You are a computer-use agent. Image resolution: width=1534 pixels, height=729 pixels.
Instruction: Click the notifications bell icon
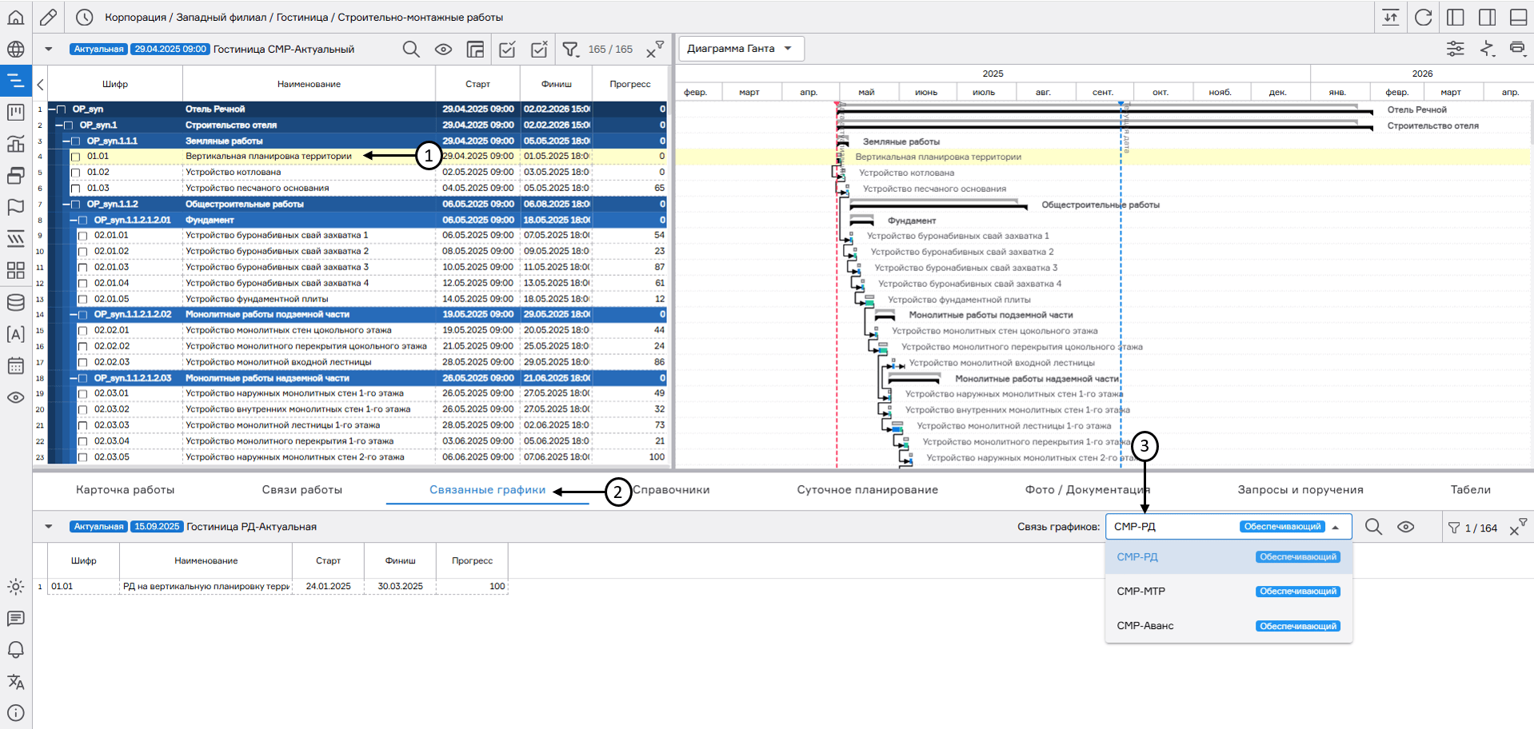click(15, 650)
